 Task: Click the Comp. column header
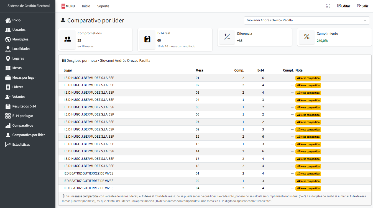coord(239,70)
